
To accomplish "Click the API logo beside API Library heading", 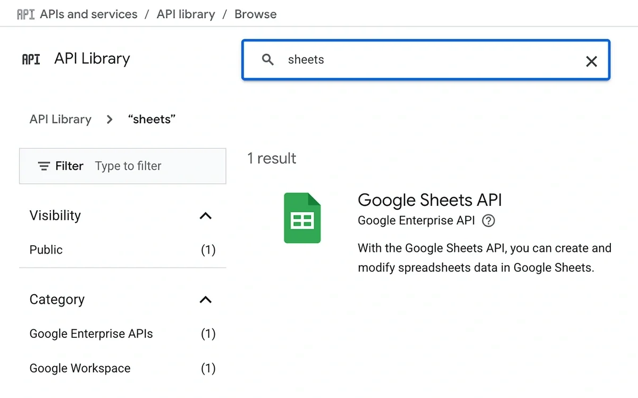I will pyautogui.click(x=31, y=59).
